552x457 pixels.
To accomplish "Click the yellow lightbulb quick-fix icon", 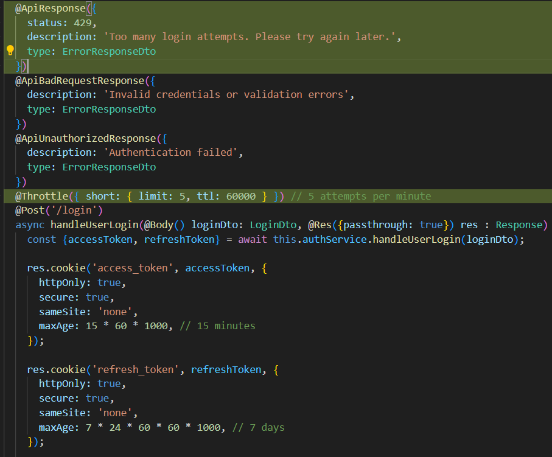I will tap(10, 51).
